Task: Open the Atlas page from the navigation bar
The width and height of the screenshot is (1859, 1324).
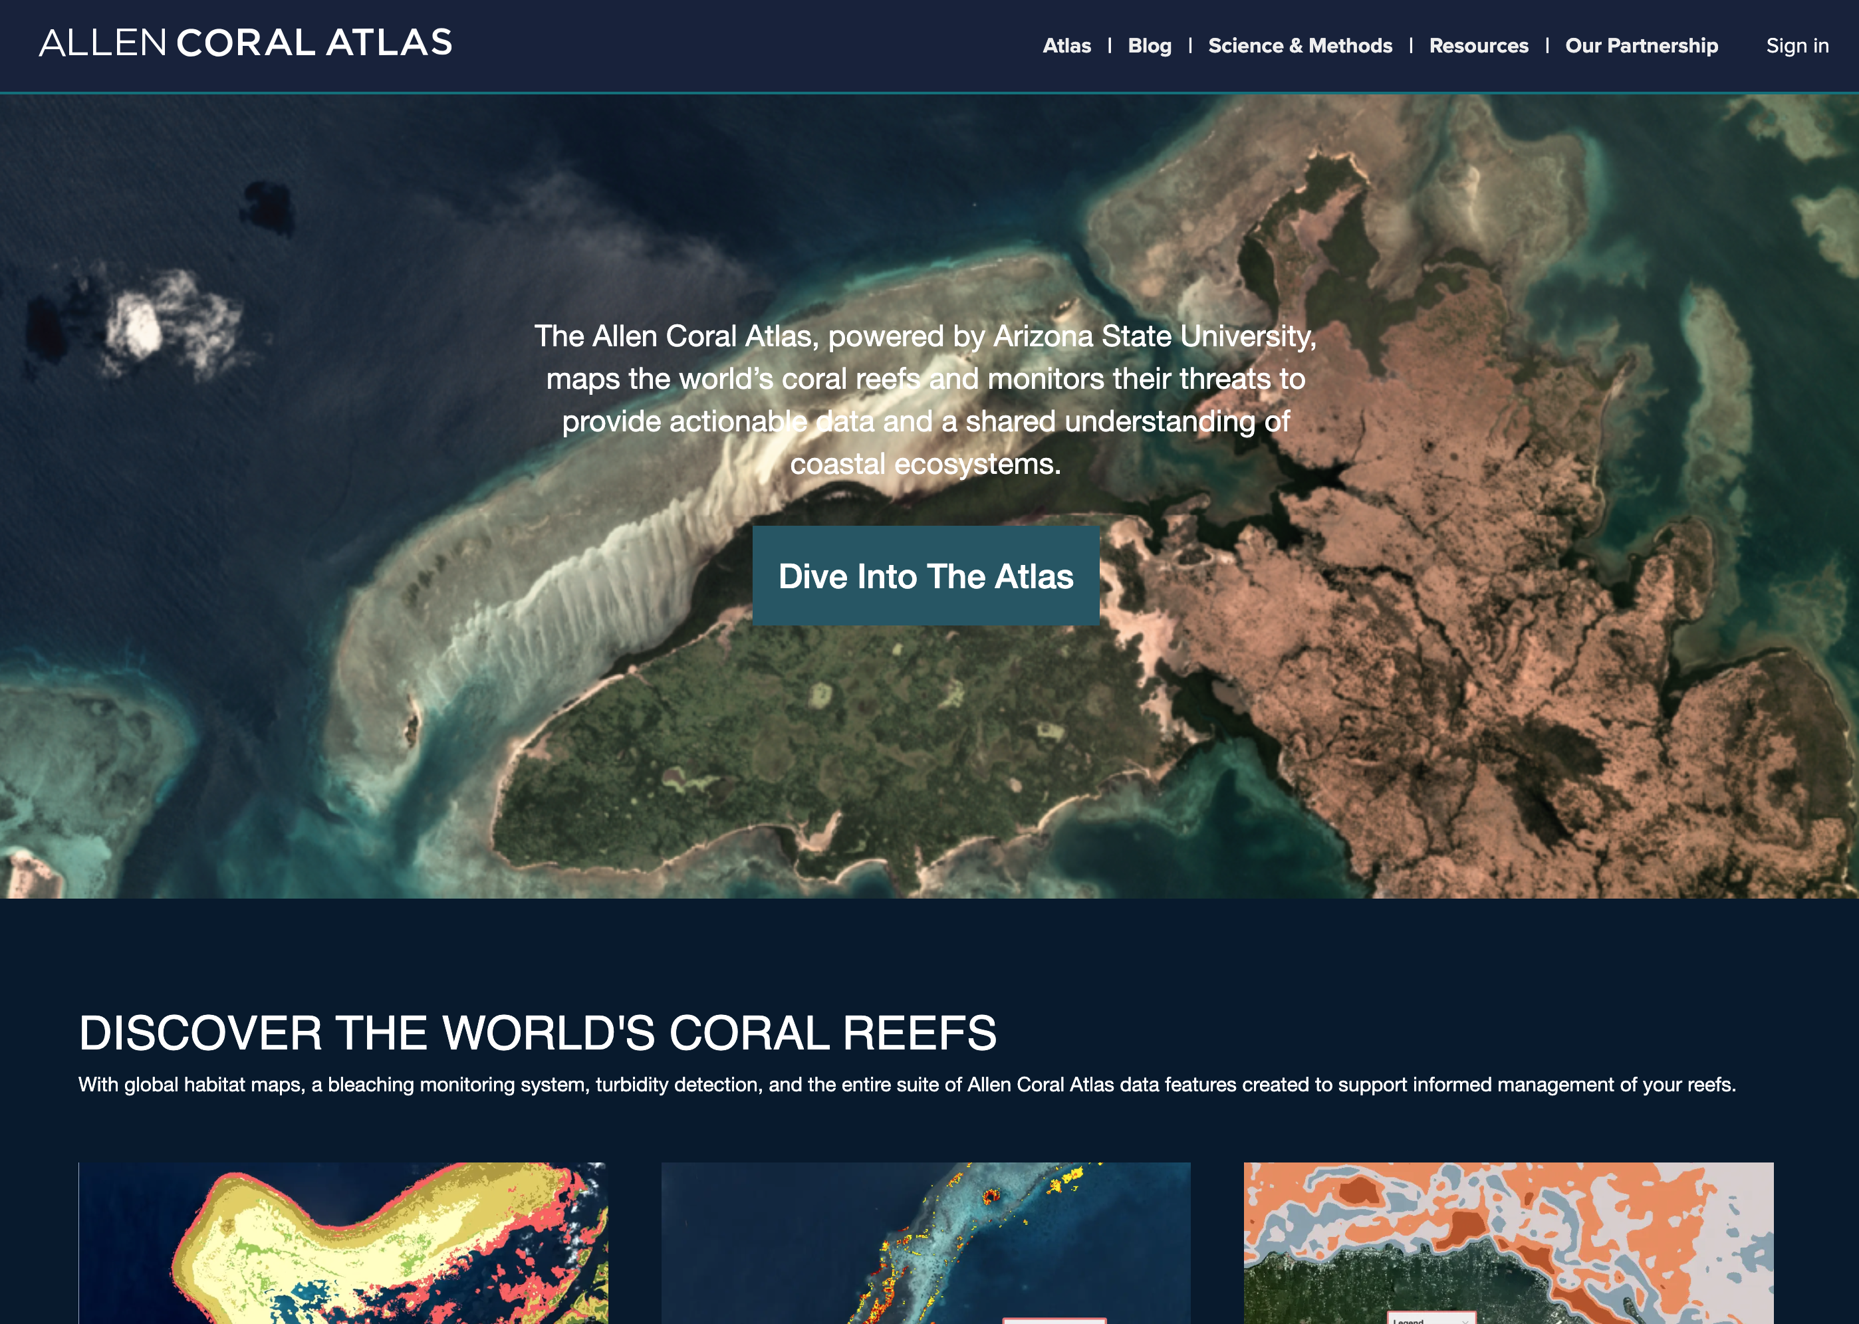Action: (1067, 46)
